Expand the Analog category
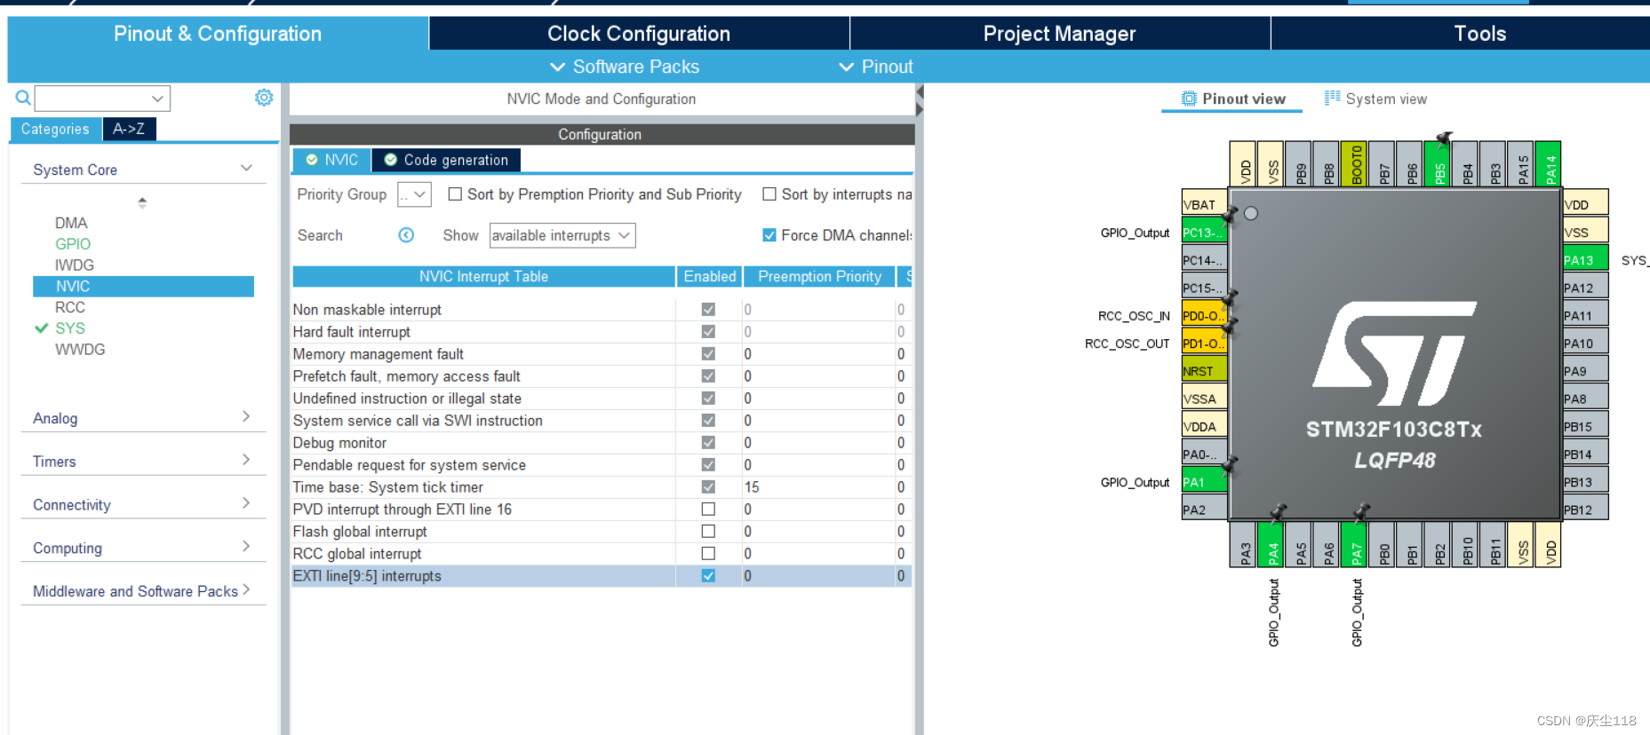This screenshot has width=1650, height=735. pyautogui.click(x=246, y=416)
